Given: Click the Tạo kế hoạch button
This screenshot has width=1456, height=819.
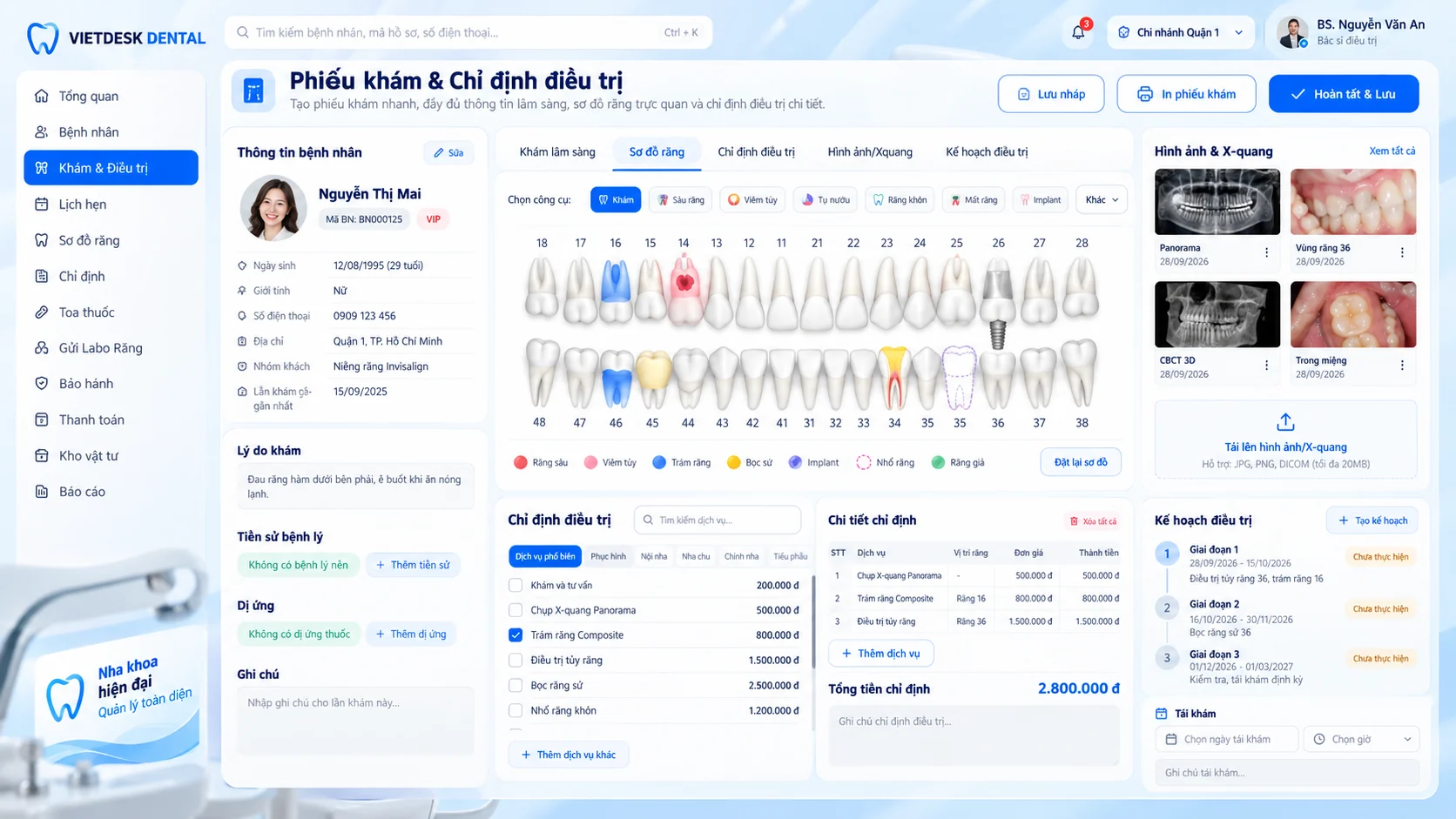Looking at the screenshot, I should [1372, 520].
